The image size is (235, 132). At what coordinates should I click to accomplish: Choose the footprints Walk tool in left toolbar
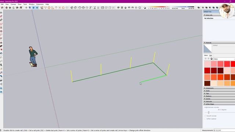[x=1, y=81]
